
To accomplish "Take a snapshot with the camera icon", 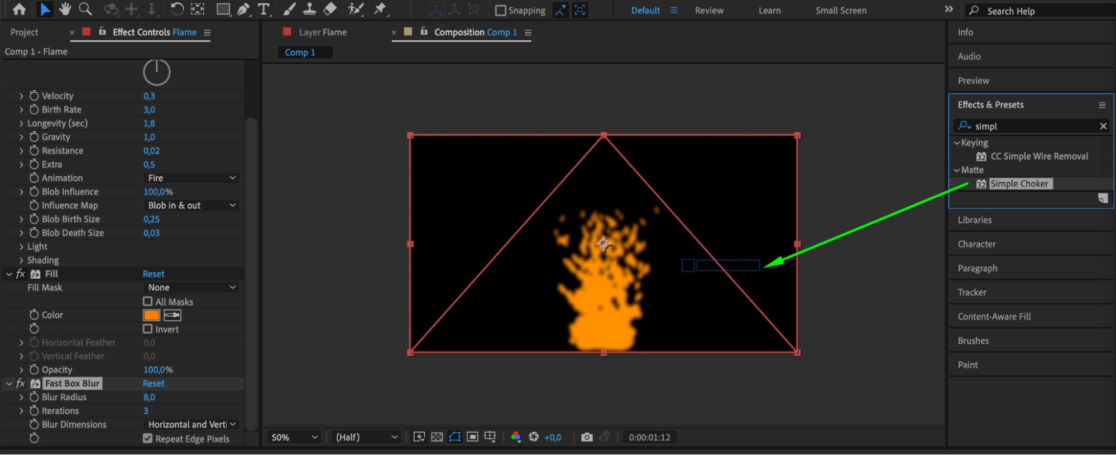I will click(x=586, y=437).
